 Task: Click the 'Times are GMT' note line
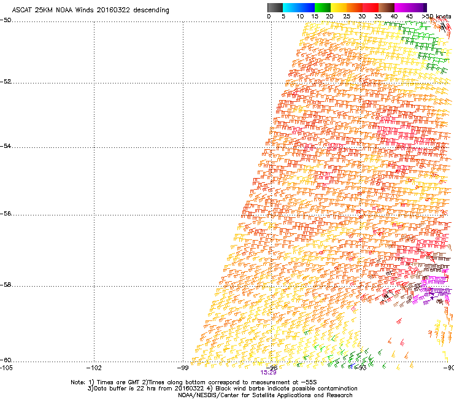(194, 382)
